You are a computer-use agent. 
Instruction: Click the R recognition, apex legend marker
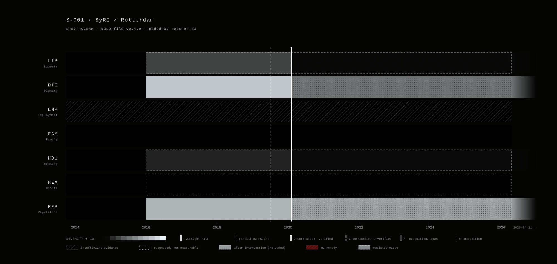pyautogui.click(x=401, y=238)
